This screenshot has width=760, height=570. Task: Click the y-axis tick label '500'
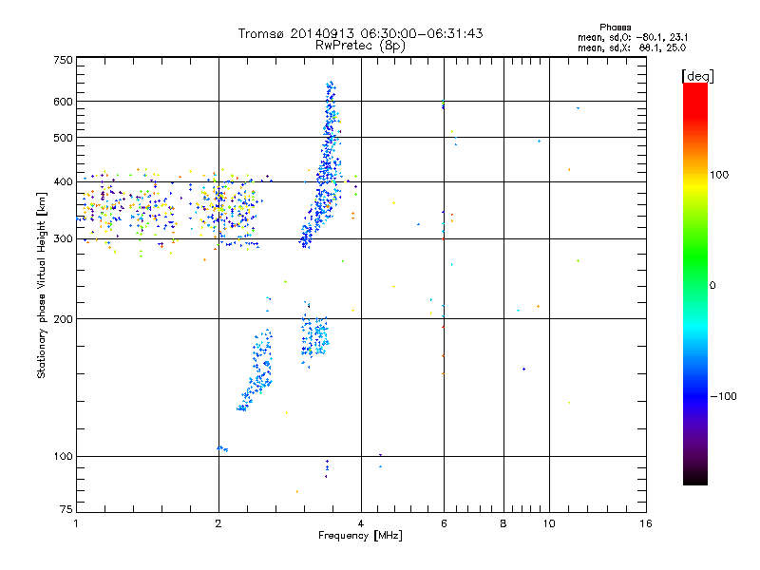(63, 138)
